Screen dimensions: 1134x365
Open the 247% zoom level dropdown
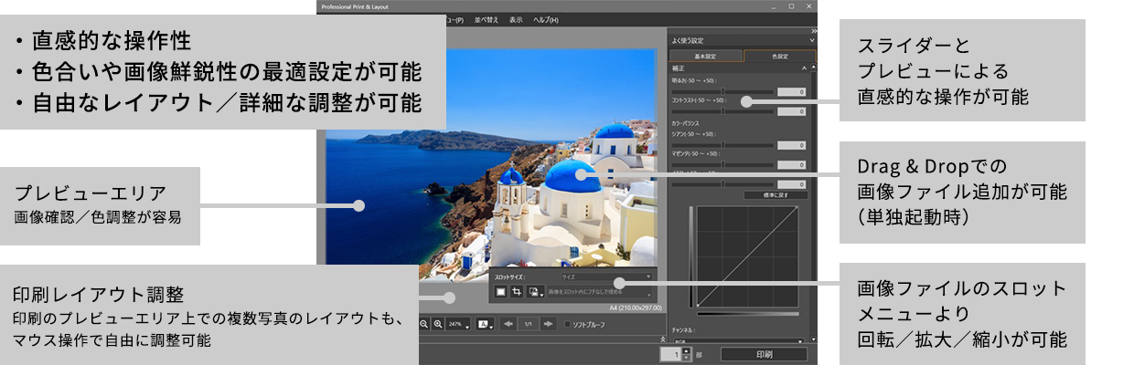point(460,324)
